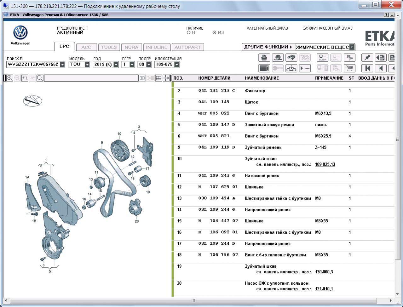Sort by the НОМЕР ДЕТАЛИ column header
The image size is (403, 307).
coord(214,78)
